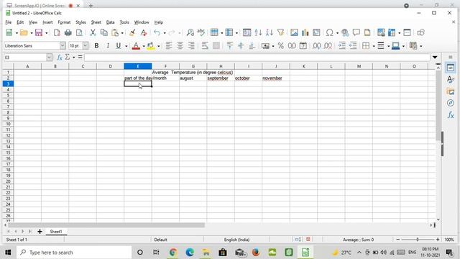Open the Font Size dropdown
The height and width of the screenshot is (259, 460).
[85, 46]
